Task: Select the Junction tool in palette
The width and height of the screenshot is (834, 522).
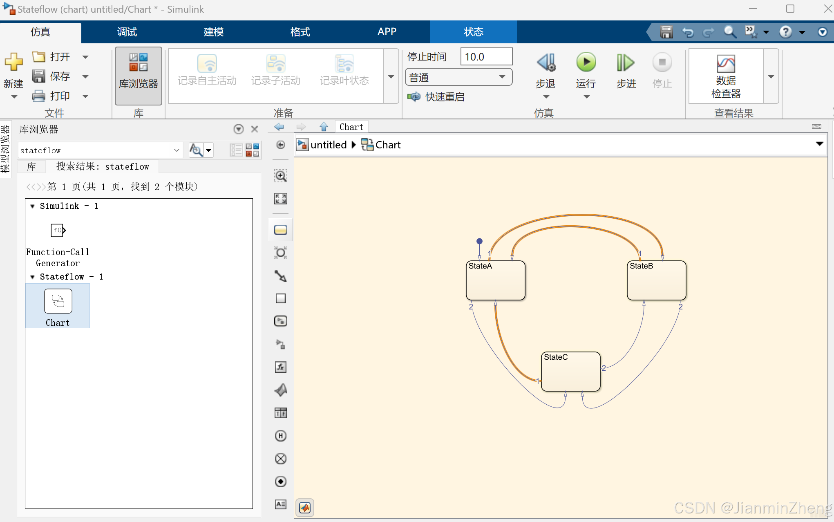Action: (280, 253)
